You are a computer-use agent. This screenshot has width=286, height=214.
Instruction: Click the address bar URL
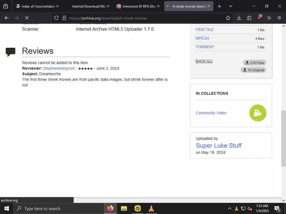pos(108,18)
